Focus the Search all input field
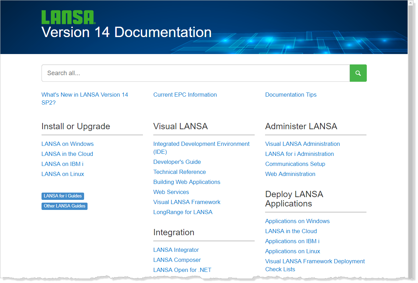418x283 pixels. tap(196, 73)
